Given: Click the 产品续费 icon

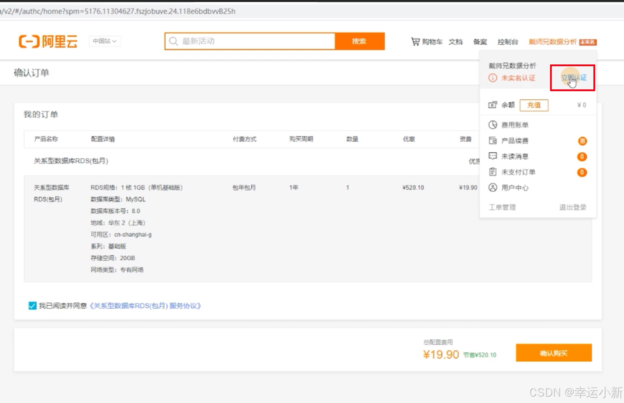Looking at the screenshot, I should tap(492, 140).
